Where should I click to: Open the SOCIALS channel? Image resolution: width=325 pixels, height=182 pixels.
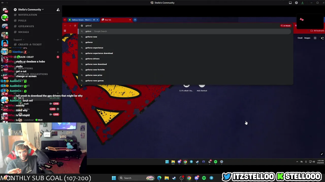(x=23, y=32)
